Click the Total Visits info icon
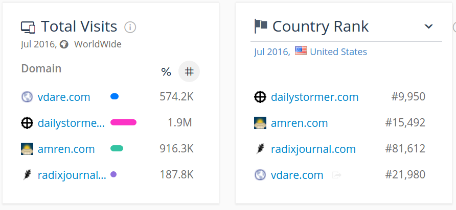 point(130,27)
